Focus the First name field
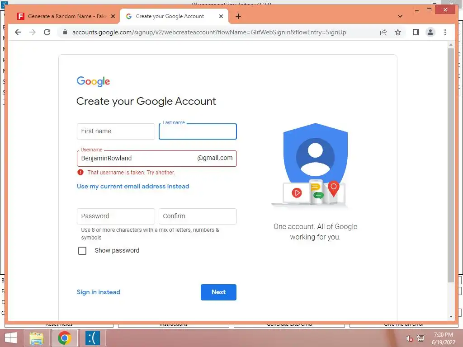This screenshot has width=463, height=347. point(116,131)
